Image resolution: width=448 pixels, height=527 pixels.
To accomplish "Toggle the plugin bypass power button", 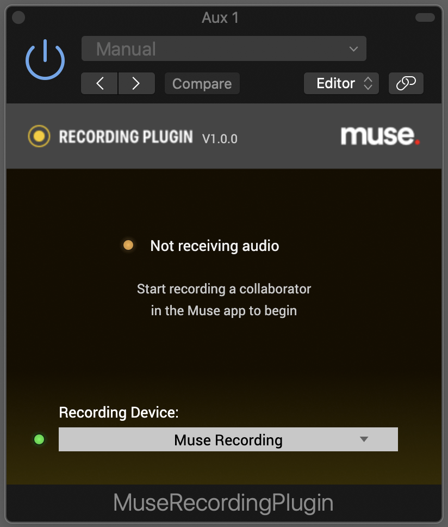I will pos(45,60).
